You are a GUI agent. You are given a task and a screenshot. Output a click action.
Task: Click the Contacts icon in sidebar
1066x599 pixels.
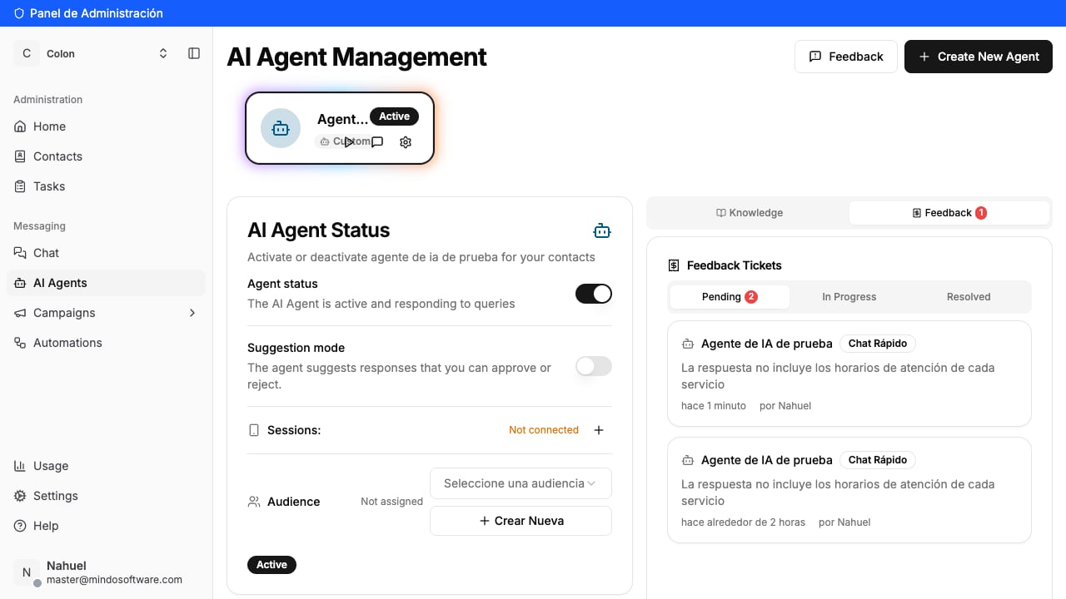point(20,156)
